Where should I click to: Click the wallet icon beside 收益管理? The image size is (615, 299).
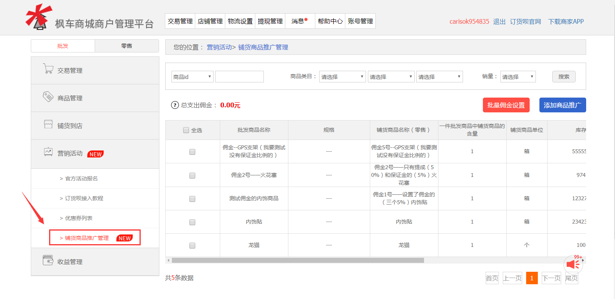(48, 260)
